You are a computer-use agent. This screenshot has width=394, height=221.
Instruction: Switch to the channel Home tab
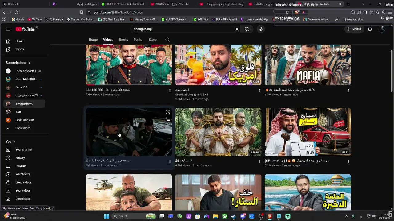click(93, 40)
